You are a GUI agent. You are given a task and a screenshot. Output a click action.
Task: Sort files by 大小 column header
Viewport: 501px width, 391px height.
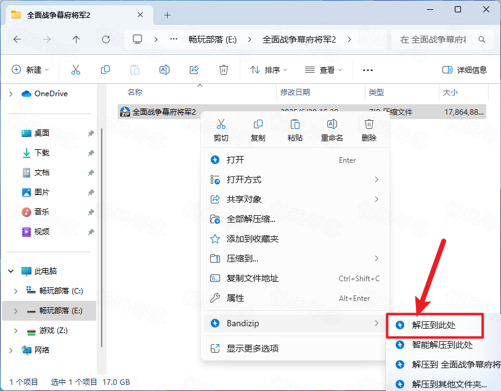pyautogui.click(x=450, y=93)
